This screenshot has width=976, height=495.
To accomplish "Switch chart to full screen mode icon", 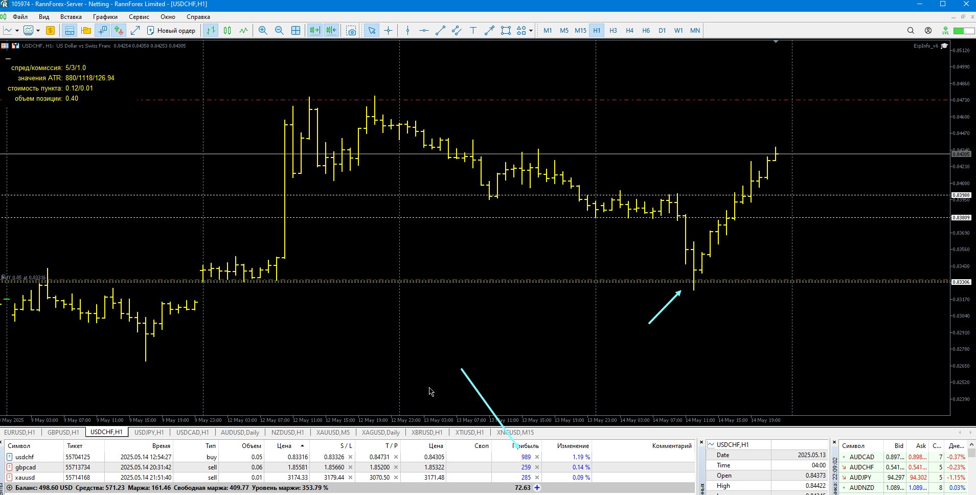I will (135, 31).
